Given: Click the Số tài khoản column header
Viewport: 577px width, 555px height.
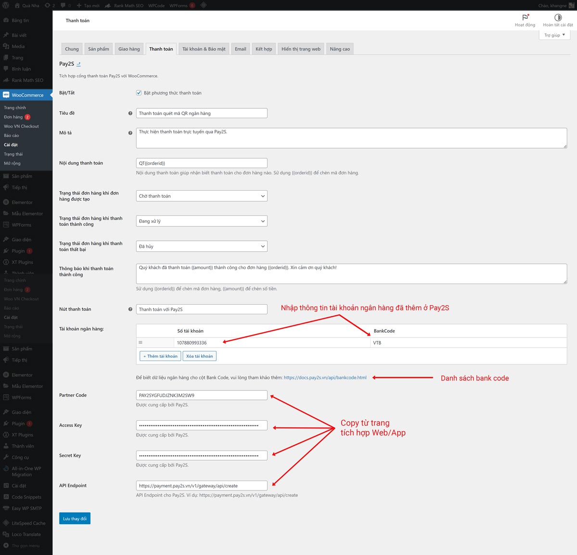Looking at the screenshot, I should (x=190, y=331).
